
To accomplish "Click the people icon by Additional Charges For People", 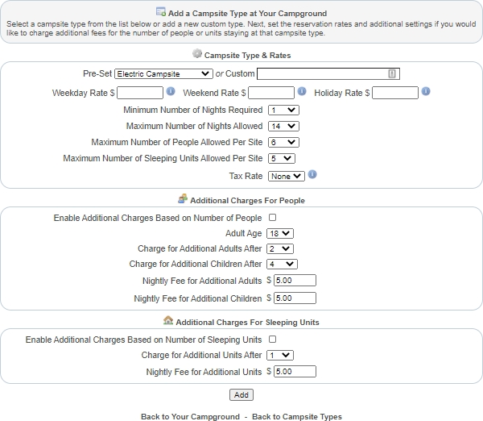I will tap(183, 199).
